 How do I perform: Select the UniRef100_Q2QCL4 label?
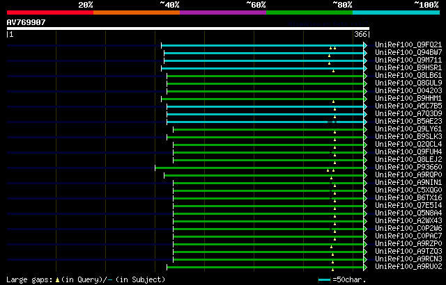(x=408, y=144)
